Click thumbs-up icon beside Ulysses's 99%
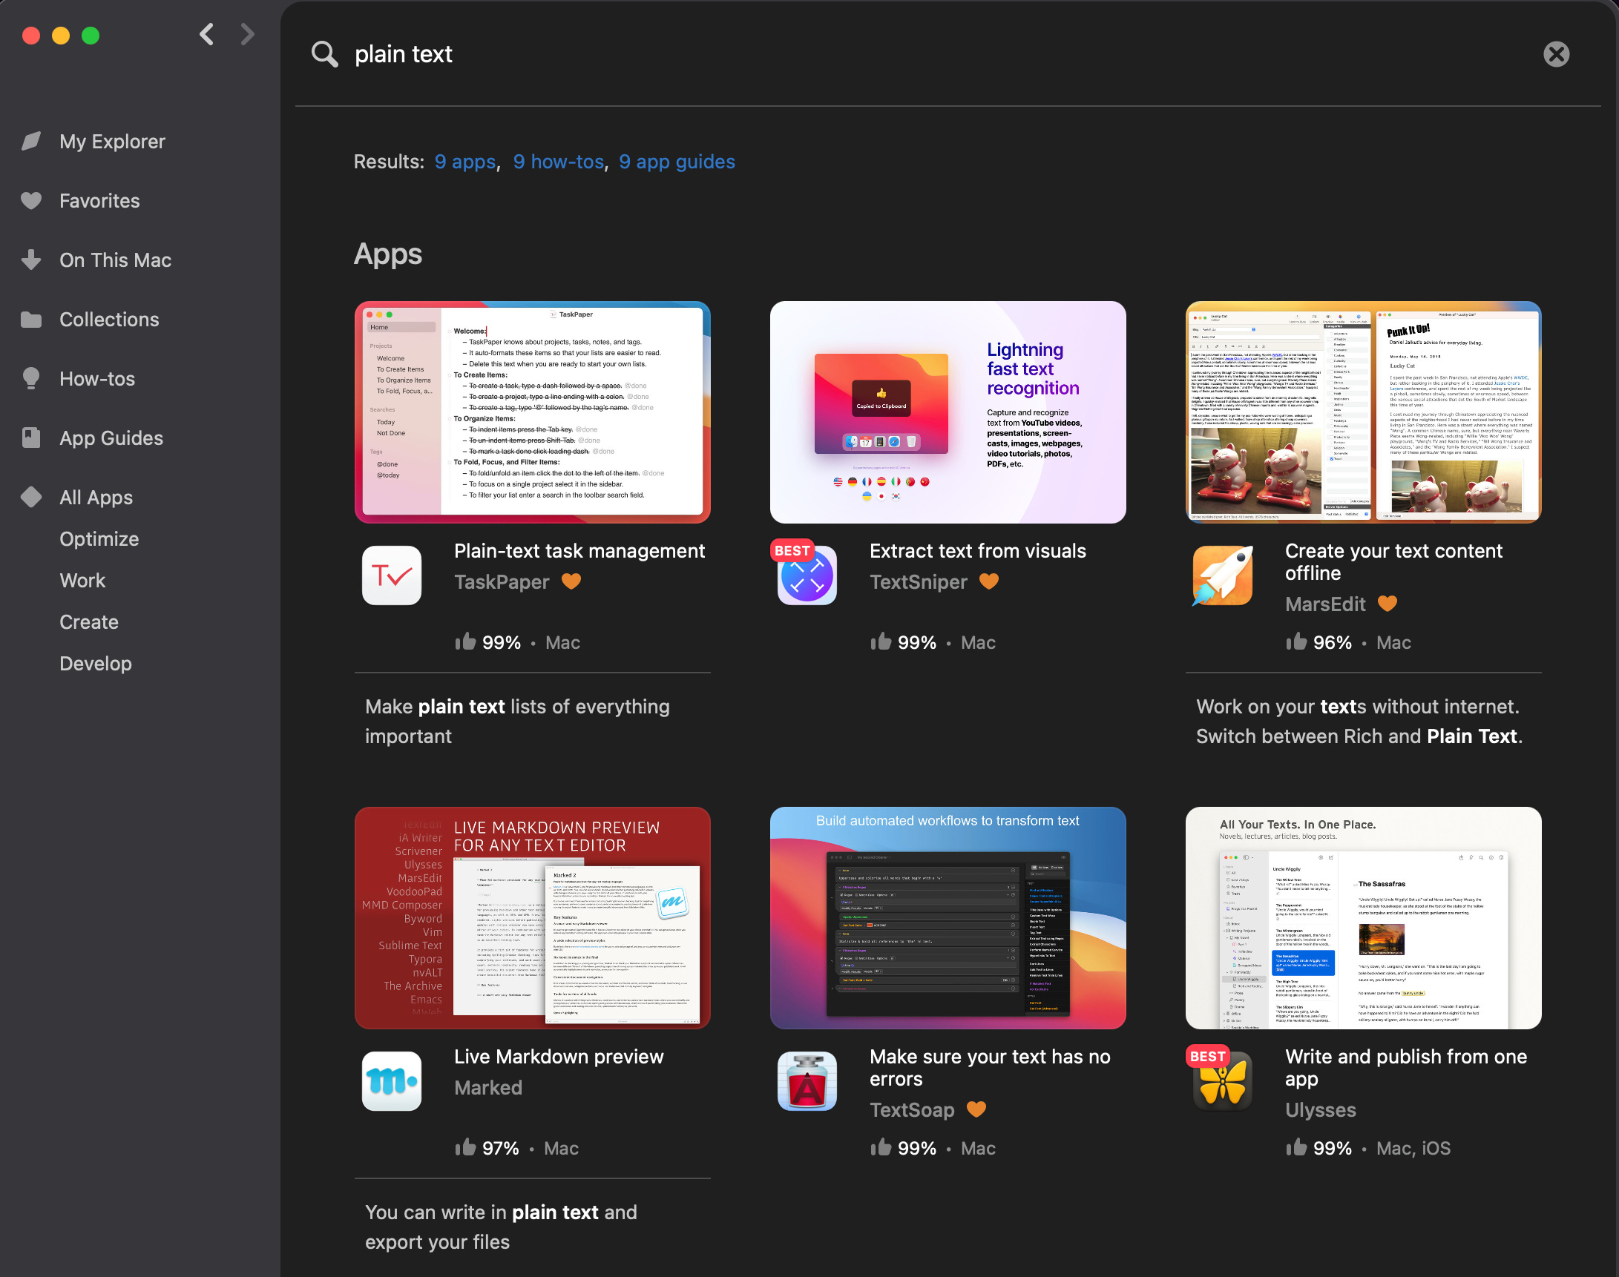The image size is (1619, 1277). point(1296,1147)
